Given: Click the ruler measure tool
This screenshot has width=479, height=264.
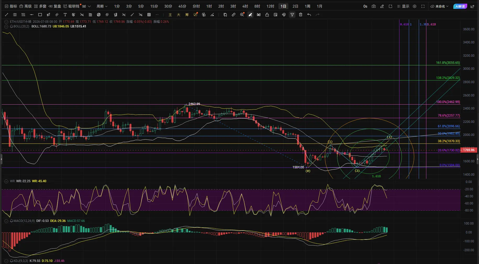Looking at the screenshot, I should pyautogui.click(x=234, y=15).
